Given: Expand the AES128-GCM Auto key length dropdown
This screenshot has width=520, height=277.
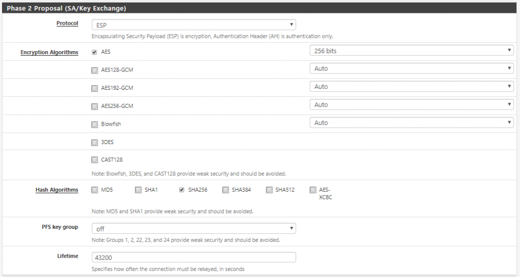Looking at the screenshot, I should click(x=411, y=68).
